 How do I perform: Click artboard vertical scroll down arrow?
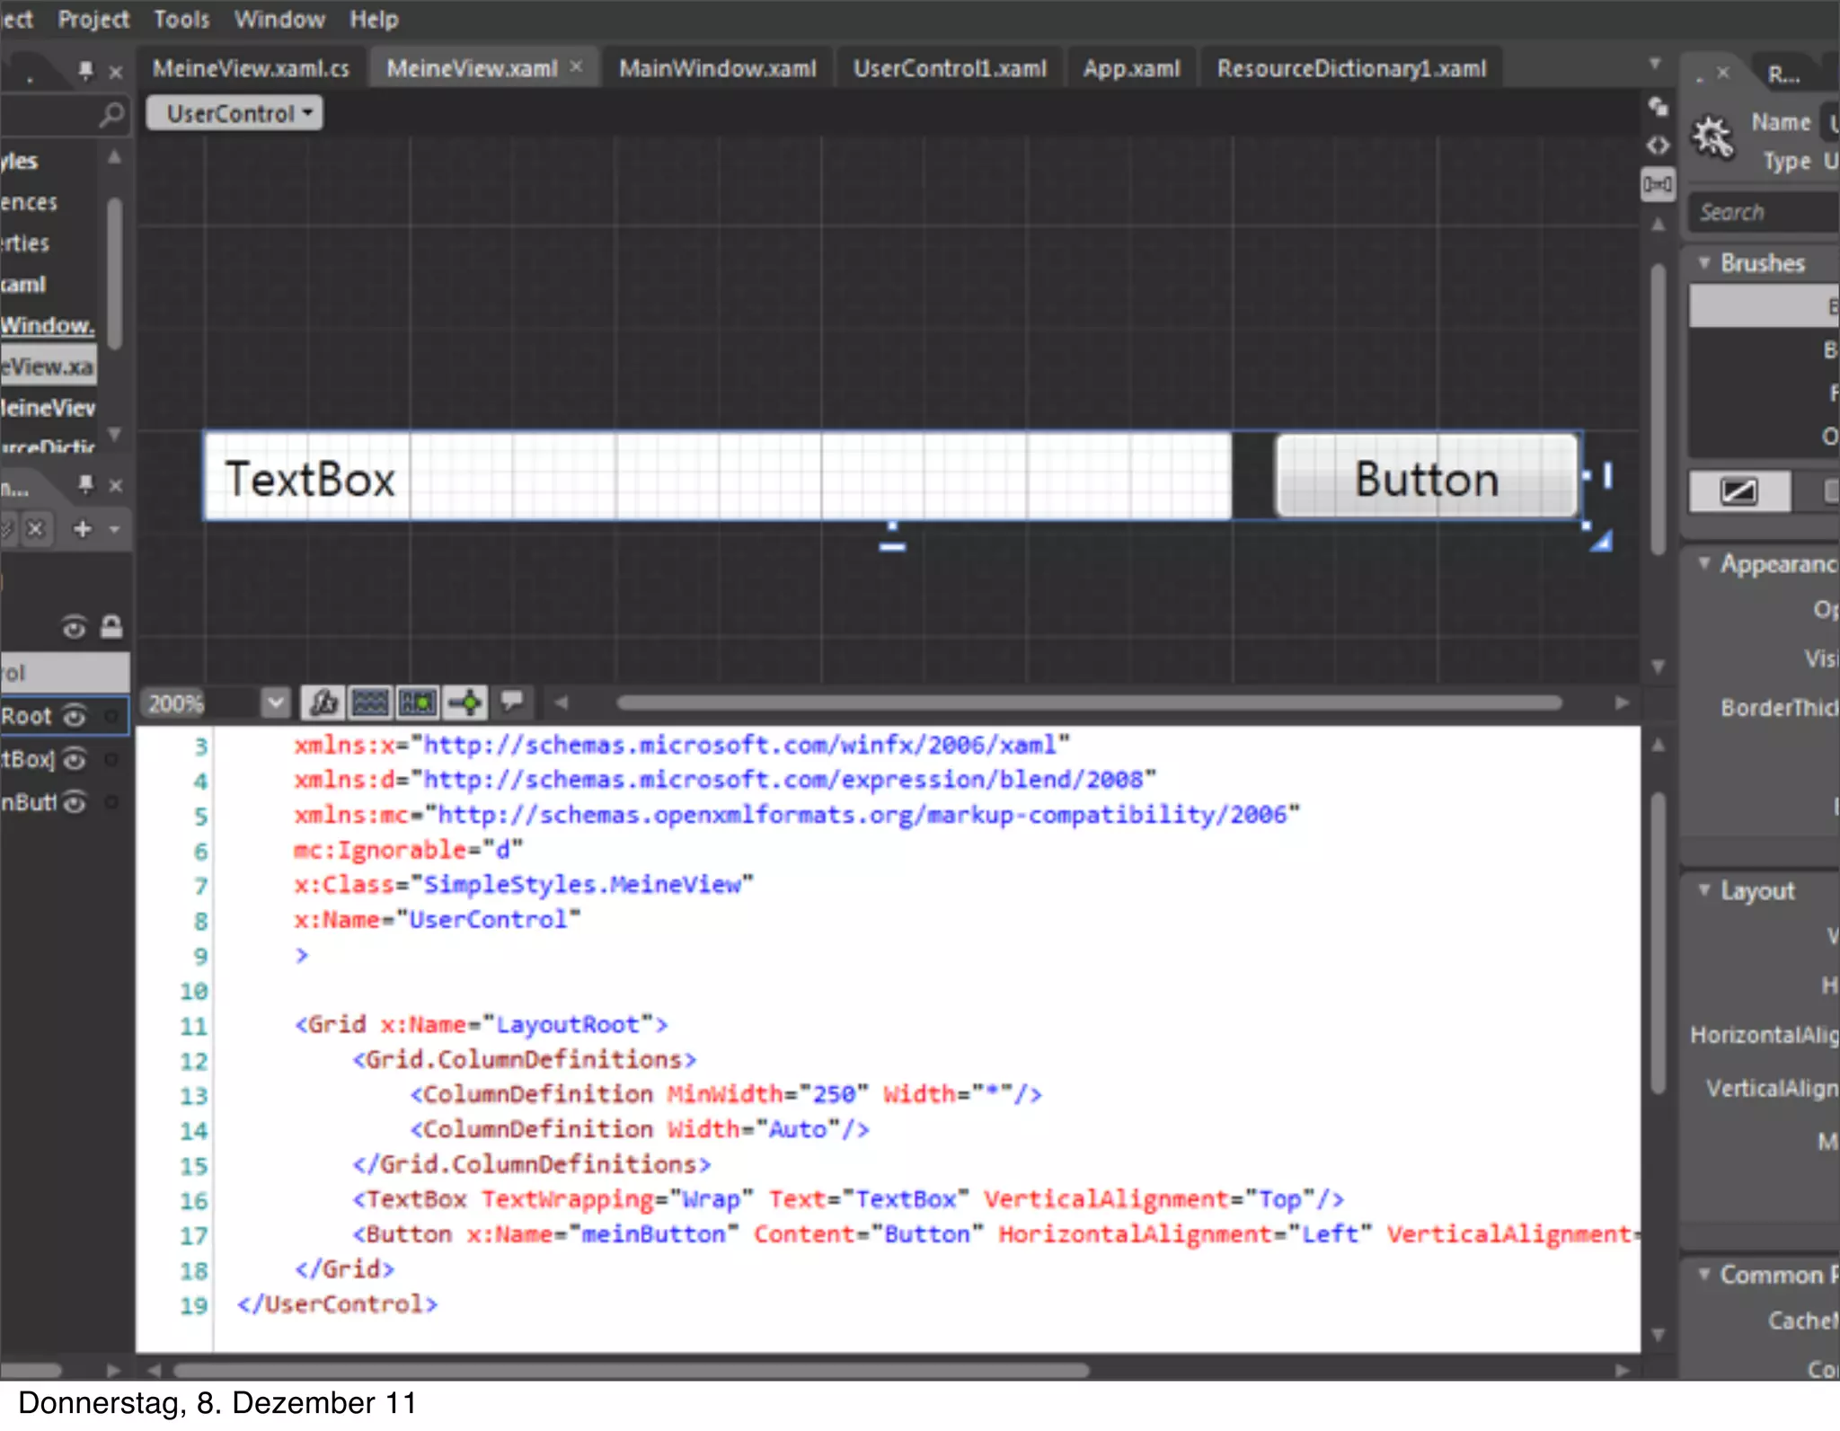pos(1658,667)
